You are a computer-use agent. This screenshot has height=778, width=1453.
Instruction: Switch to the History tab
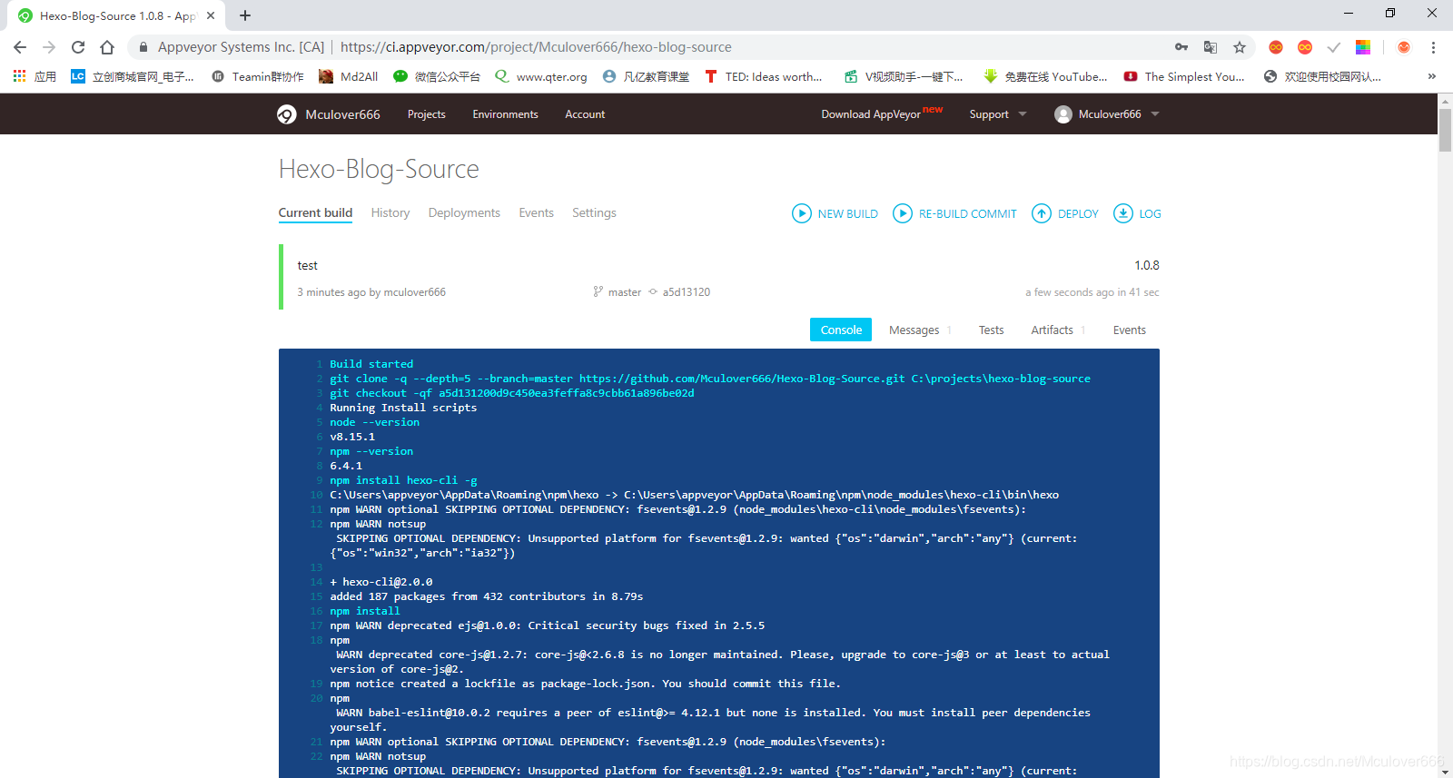pyautogui.click(x=390, y=212)
